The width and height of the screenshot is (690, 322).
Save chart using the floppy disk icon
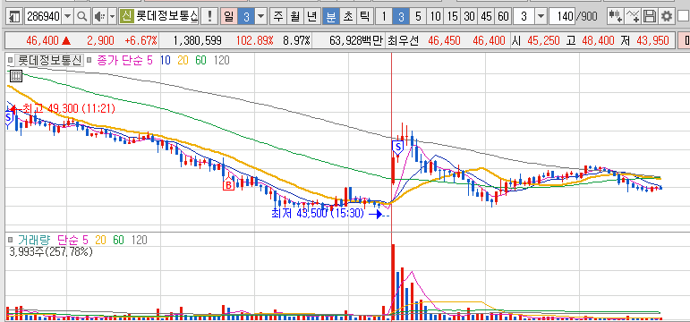649,17
